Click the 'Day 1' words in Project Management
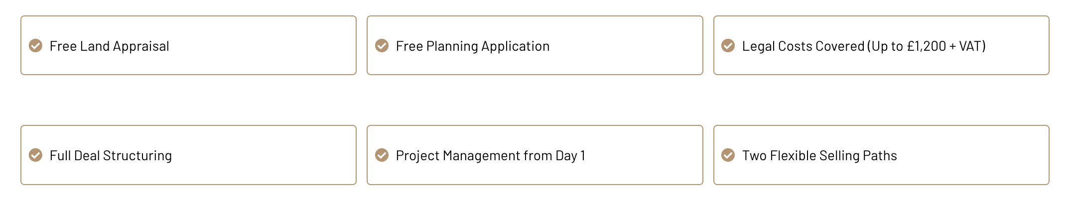This screenshot has width=1076, height=202. coord(570,156)
